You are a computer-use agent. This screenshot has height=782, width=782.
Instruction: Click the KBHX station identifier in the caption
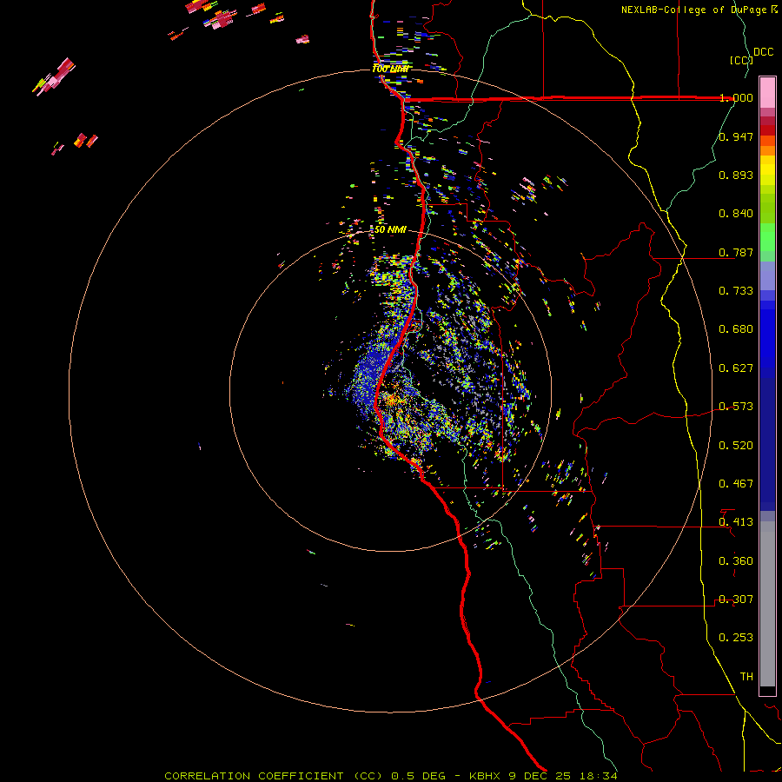coord(486,776)
